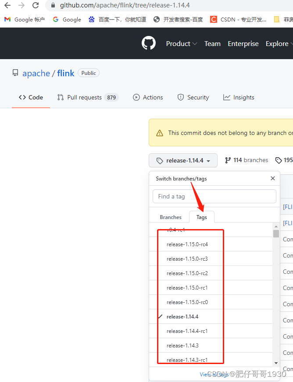Switch to the Security tab
This screenshot has width=293, height=382.
pos(193,97)
